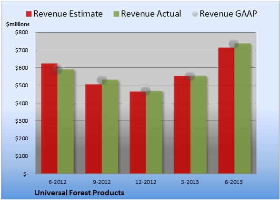
Task: Select the green actual bar for 12-2012
Action: tap(154, 132)
